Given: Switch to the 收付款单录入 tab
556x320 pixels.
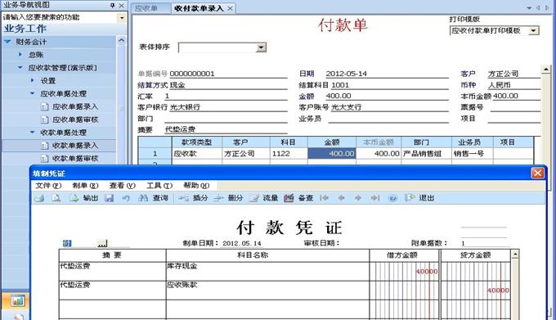Looking at the screenshot, I should coord(199,8).
